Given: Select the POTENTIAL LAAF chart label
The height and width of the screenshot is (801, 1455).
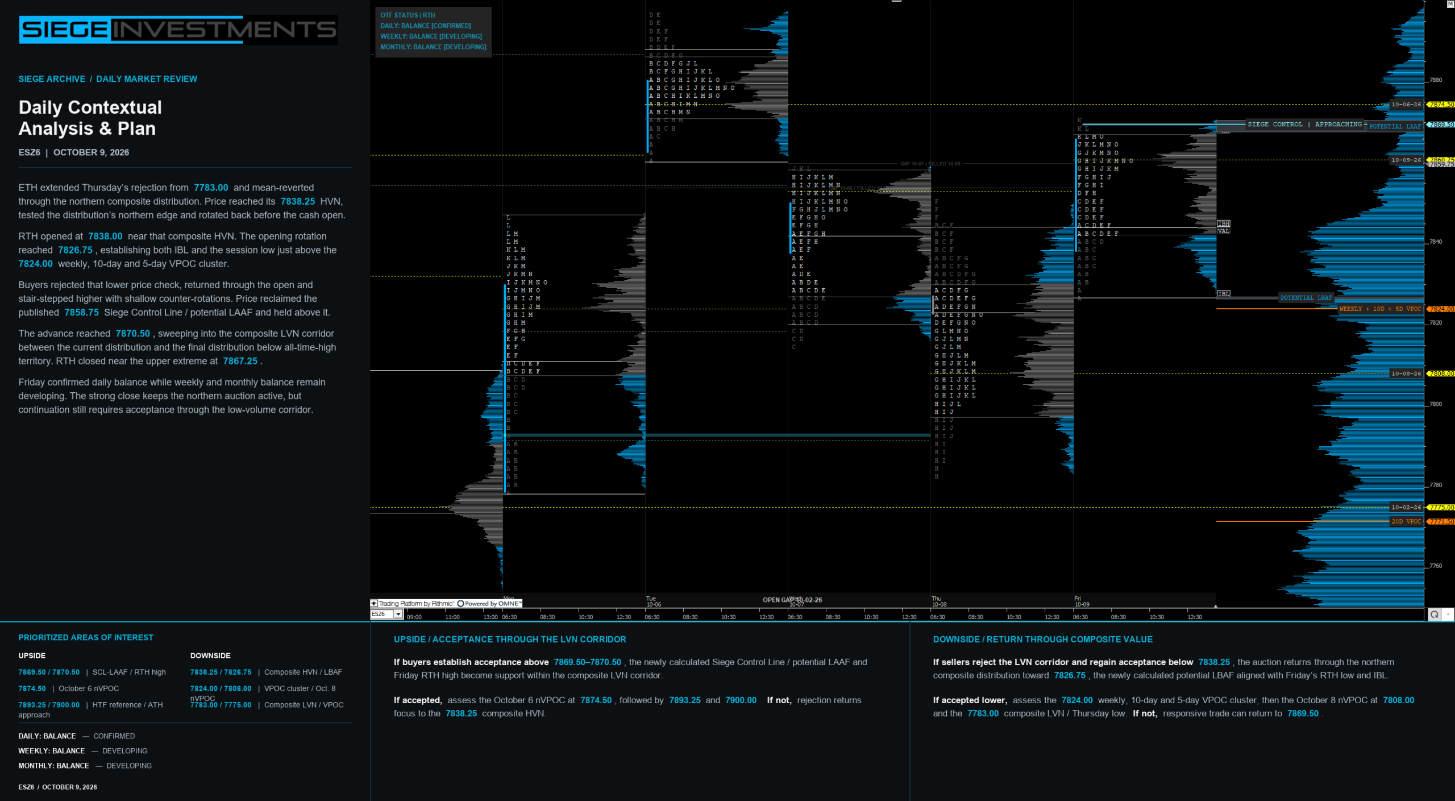Looking at the screenshot, I should (x=1395, y=126).
